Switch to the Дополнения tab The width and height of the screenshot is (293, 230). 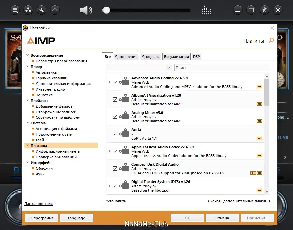126,57
